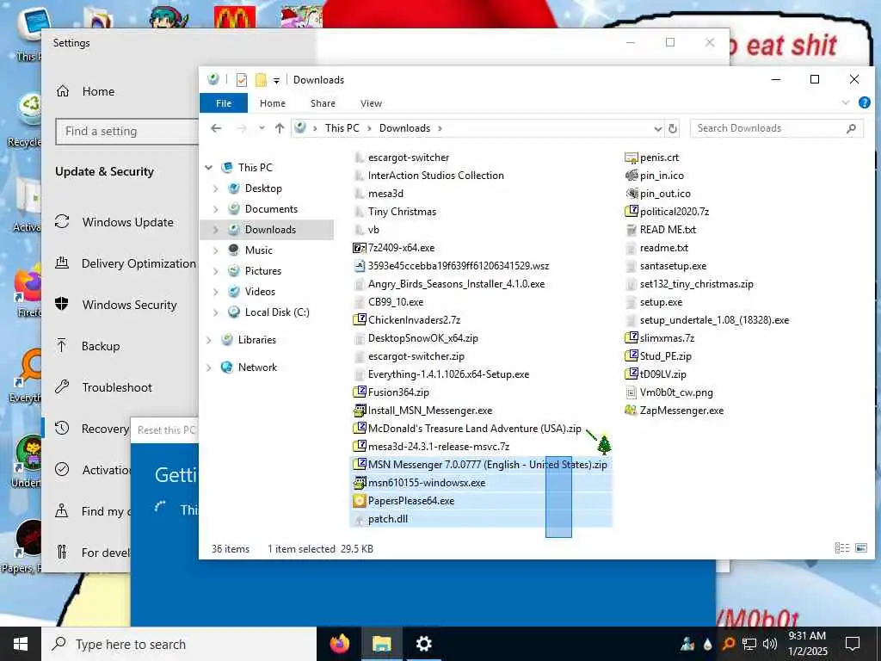Open Troubleshoot in Settings sidebar
The width and height of the screenshot is (881, 661).
[x=117, y=387]
